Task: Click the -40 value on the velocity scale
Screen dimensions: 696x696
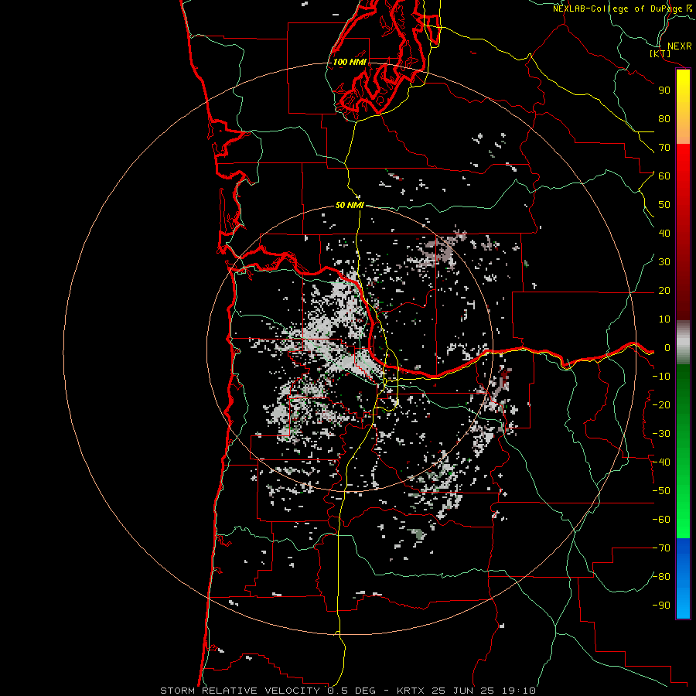Action: 661,462
